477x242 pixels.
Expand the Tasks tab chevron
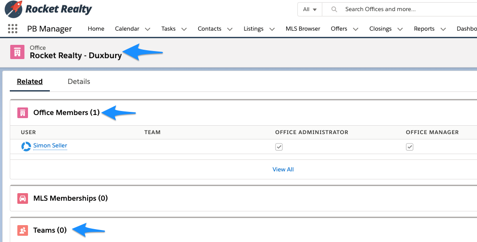[x=184, y=29]
